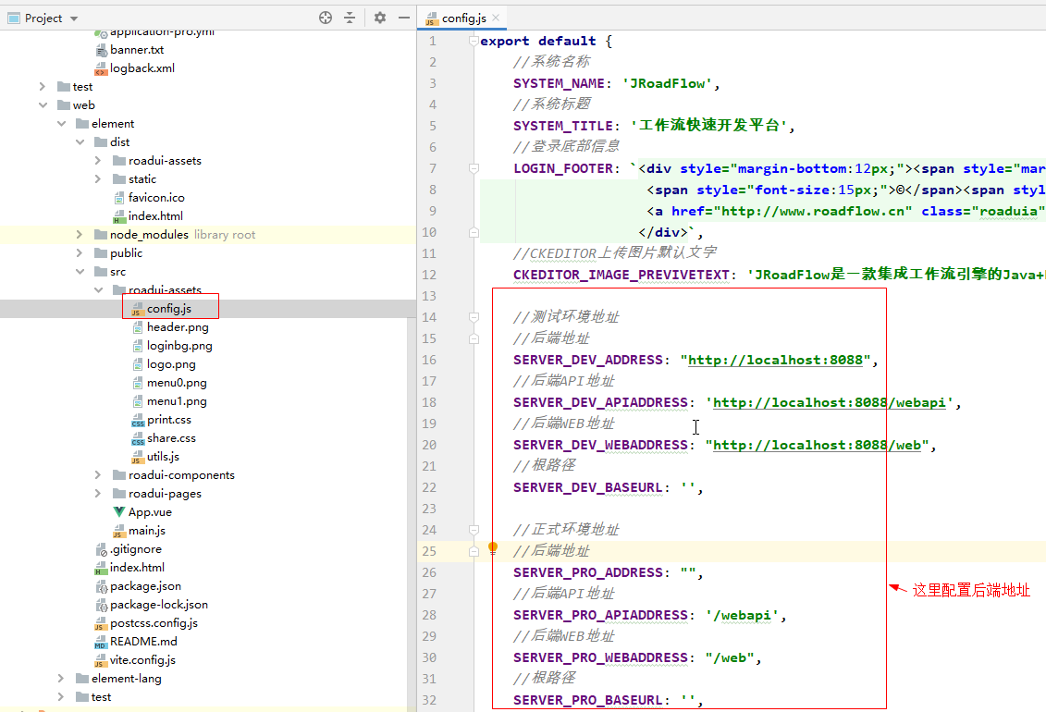Select index.html under dist
1046x712 pixels.
[155, 216]
